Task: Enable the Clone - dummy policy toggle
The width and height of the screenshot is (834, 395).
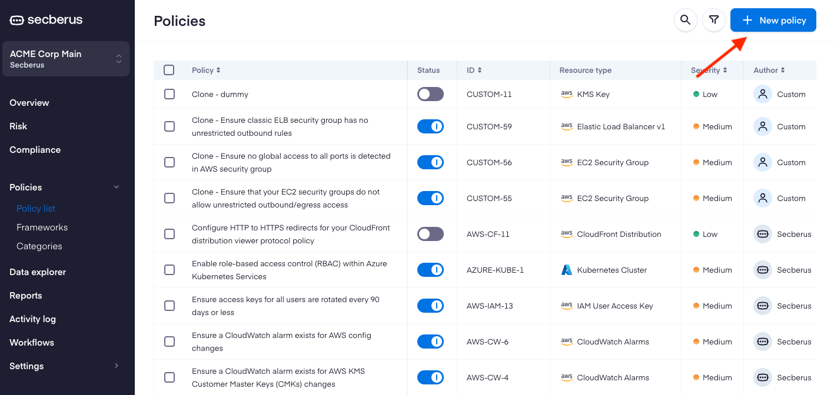Action: point(430,94)
